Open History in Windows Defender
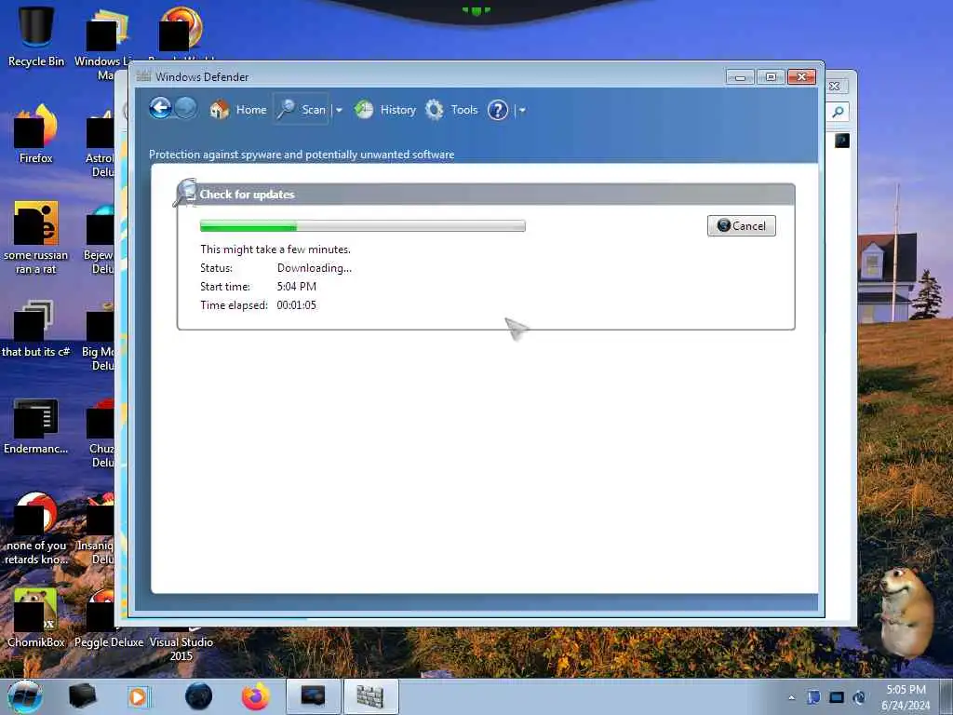953x715 pixels. tap(385, 110)
